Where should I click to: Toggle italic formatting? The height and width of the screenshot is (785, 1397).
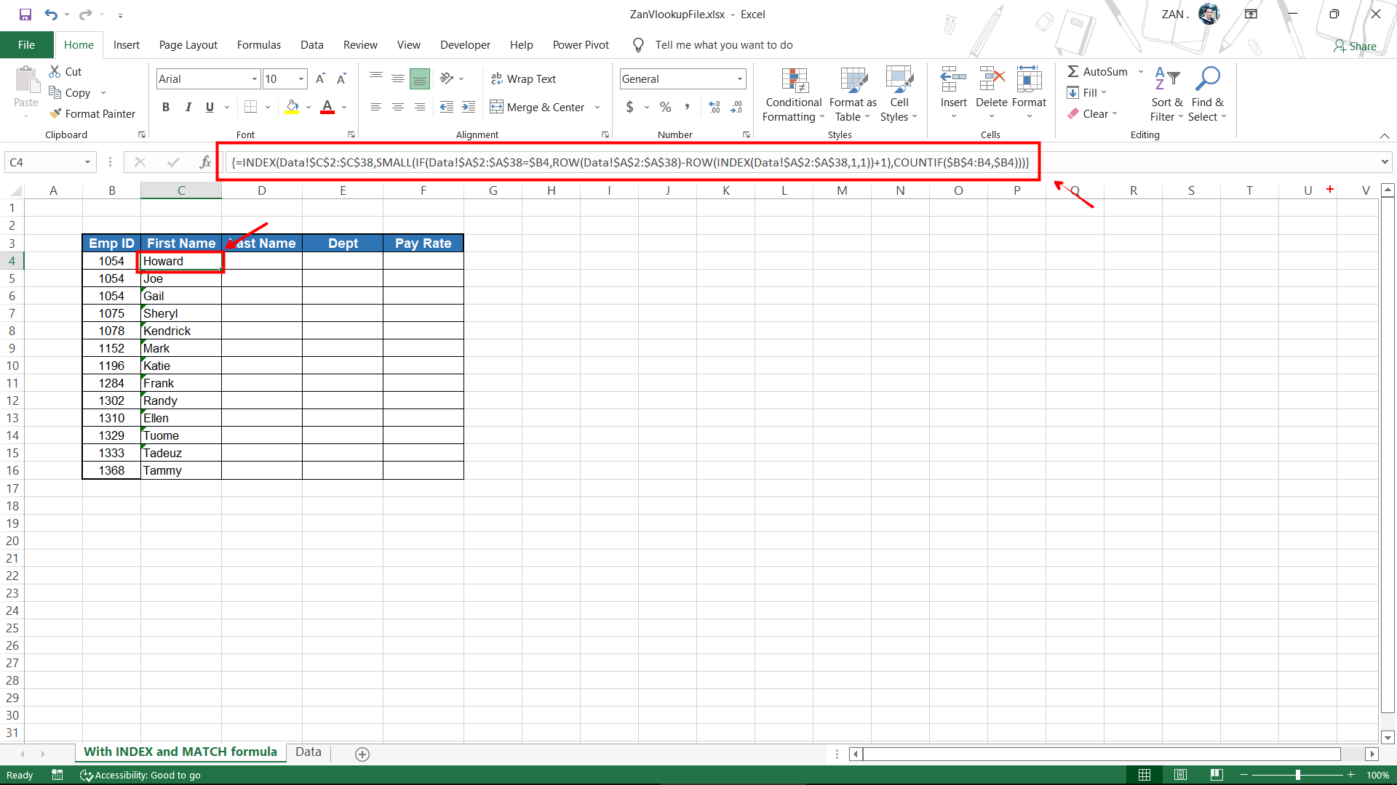coord(188,107)
